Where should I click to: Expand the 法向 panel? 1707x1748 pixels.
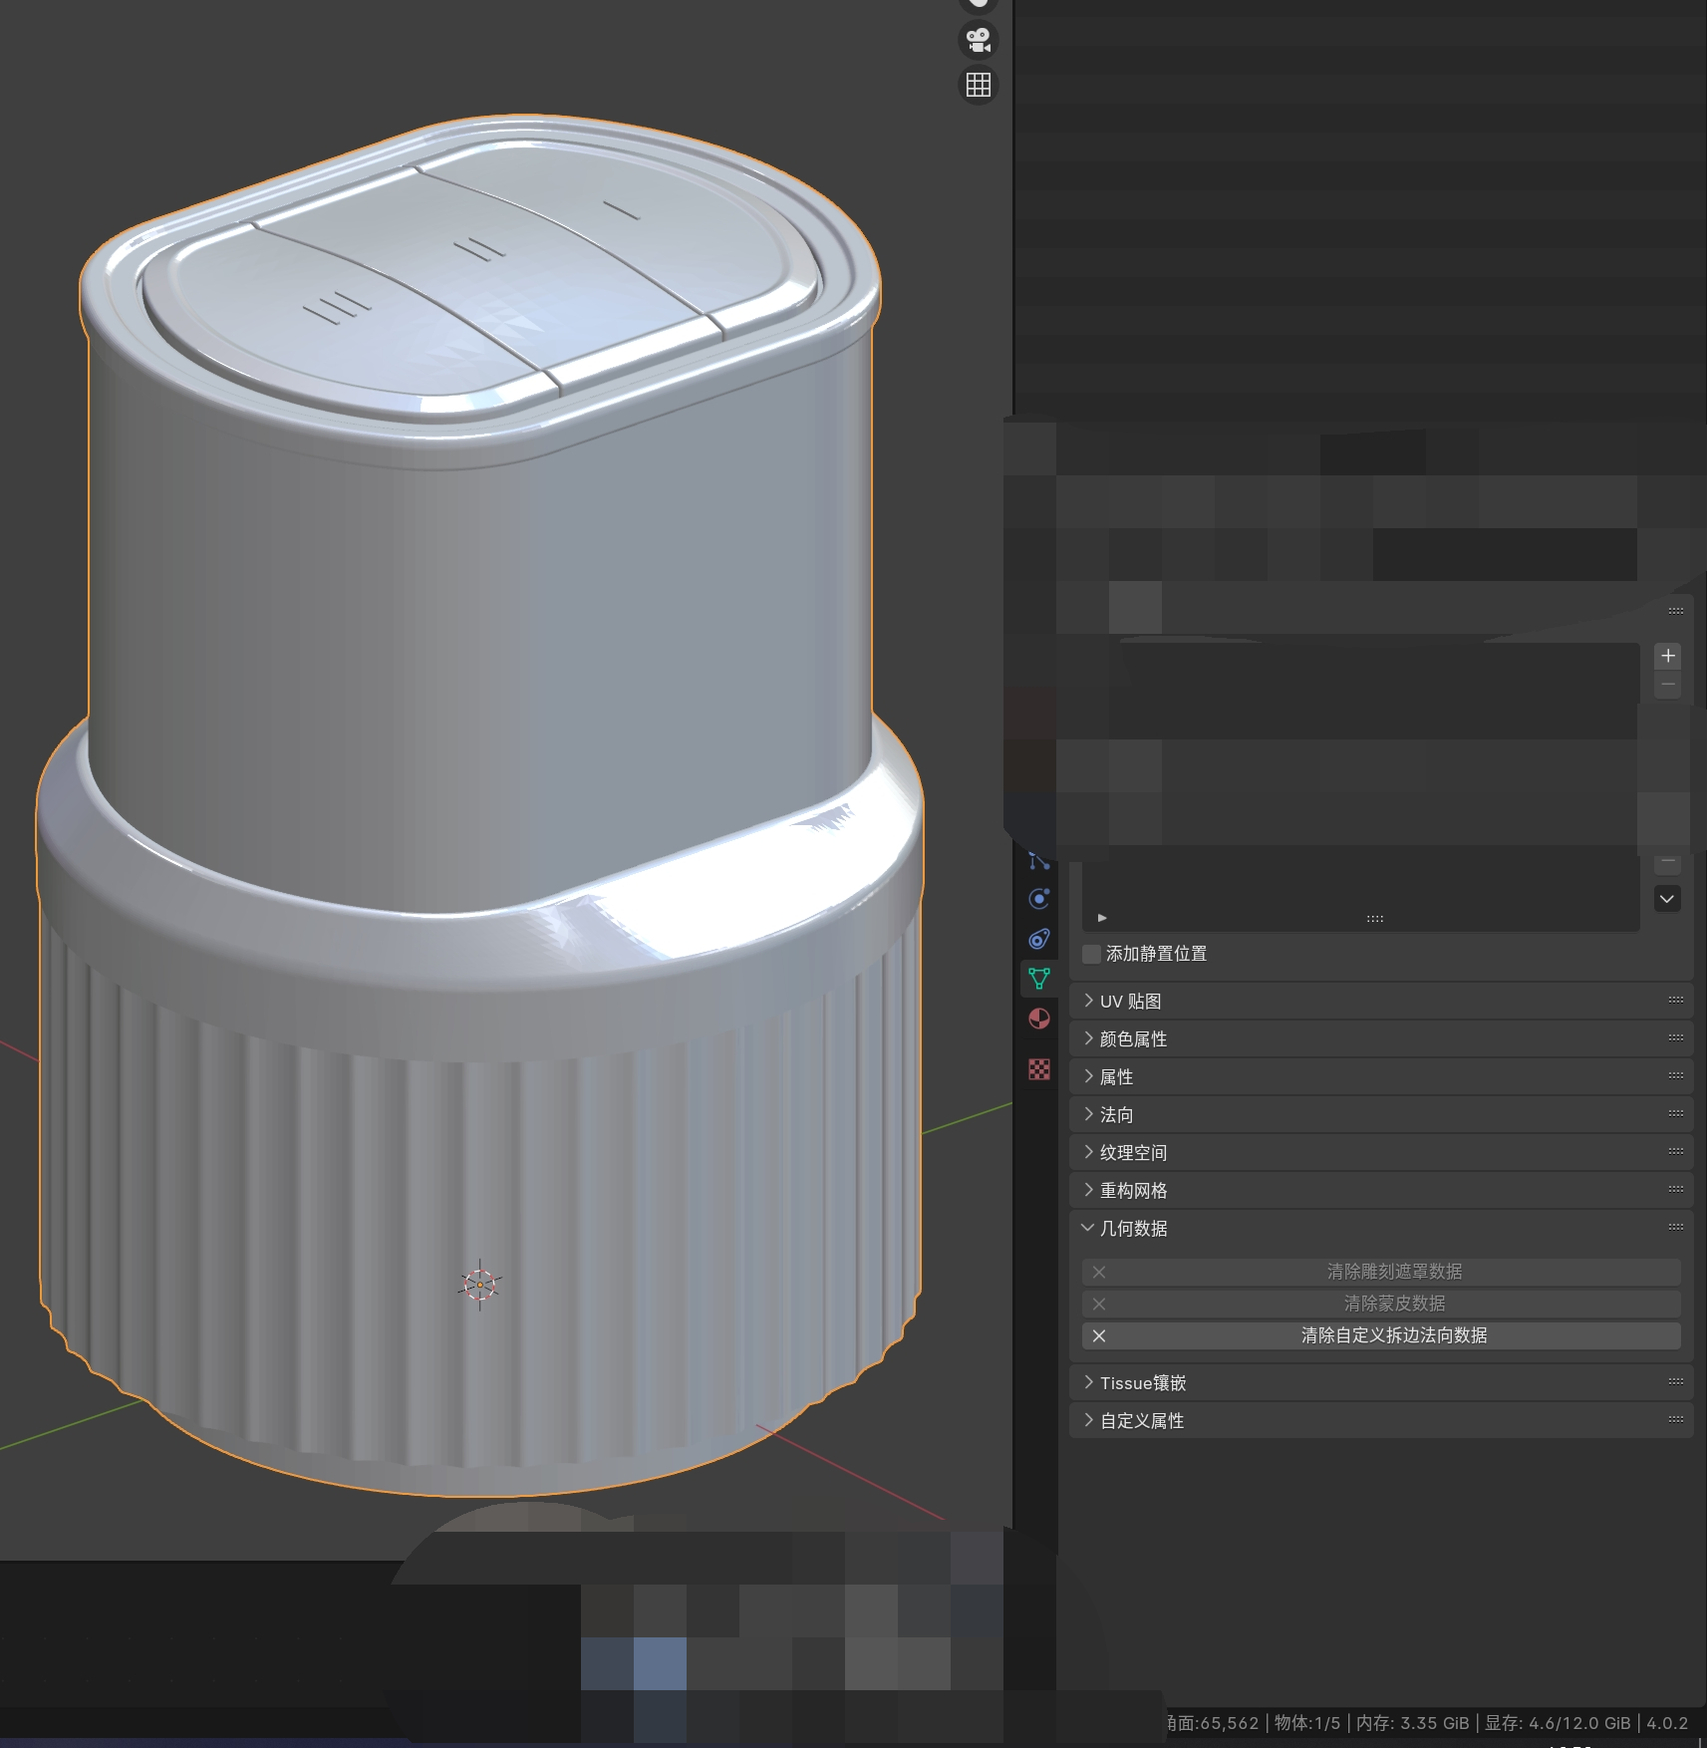tap(1381, 1114)
